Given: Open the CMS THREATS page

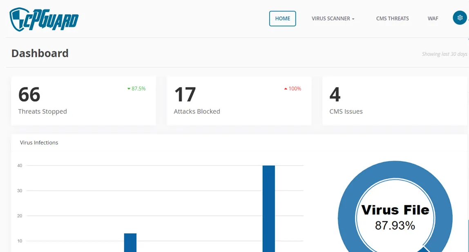Looking at the screenshot, I should (x=392, y=18).
